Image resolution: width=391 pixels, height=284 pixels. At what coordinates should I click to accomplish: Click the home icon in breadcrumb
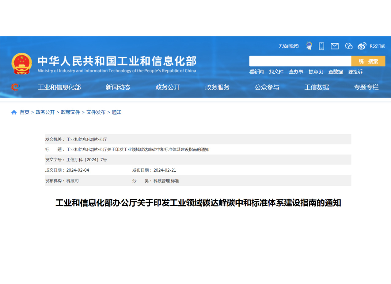coord(14,112)
